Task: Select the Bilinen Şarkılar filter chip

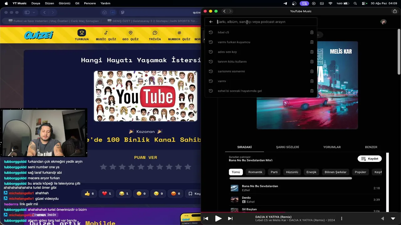Action: (336, 172)
